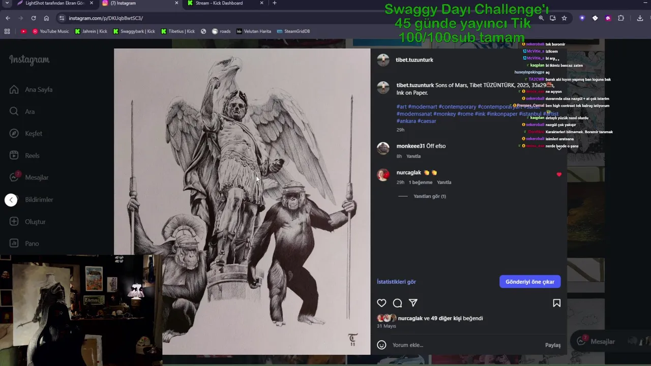
Task: Open İstatistikleri gör link
Action: [396, 282]
